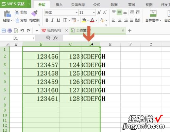Click the Save icon in quick toolbar
This screenshot has width=170, height=132.
coord(3,30)
